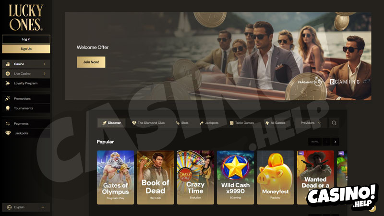
Task: Switch to the All Games tab
Action: [275, 123]
